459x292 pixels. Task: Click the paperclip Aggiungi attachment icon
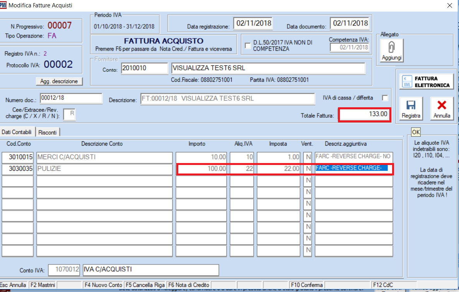pyautogui.click(x=392, y=48)
